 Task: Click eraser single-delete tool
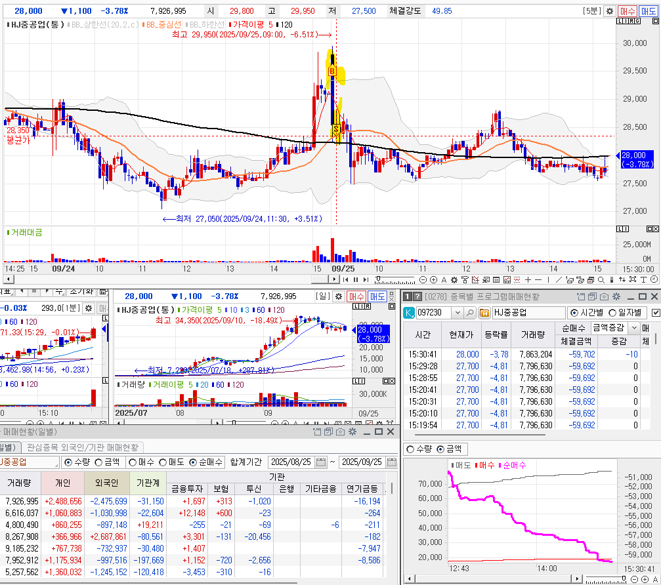pyautogui.click(x=570, y=279)
